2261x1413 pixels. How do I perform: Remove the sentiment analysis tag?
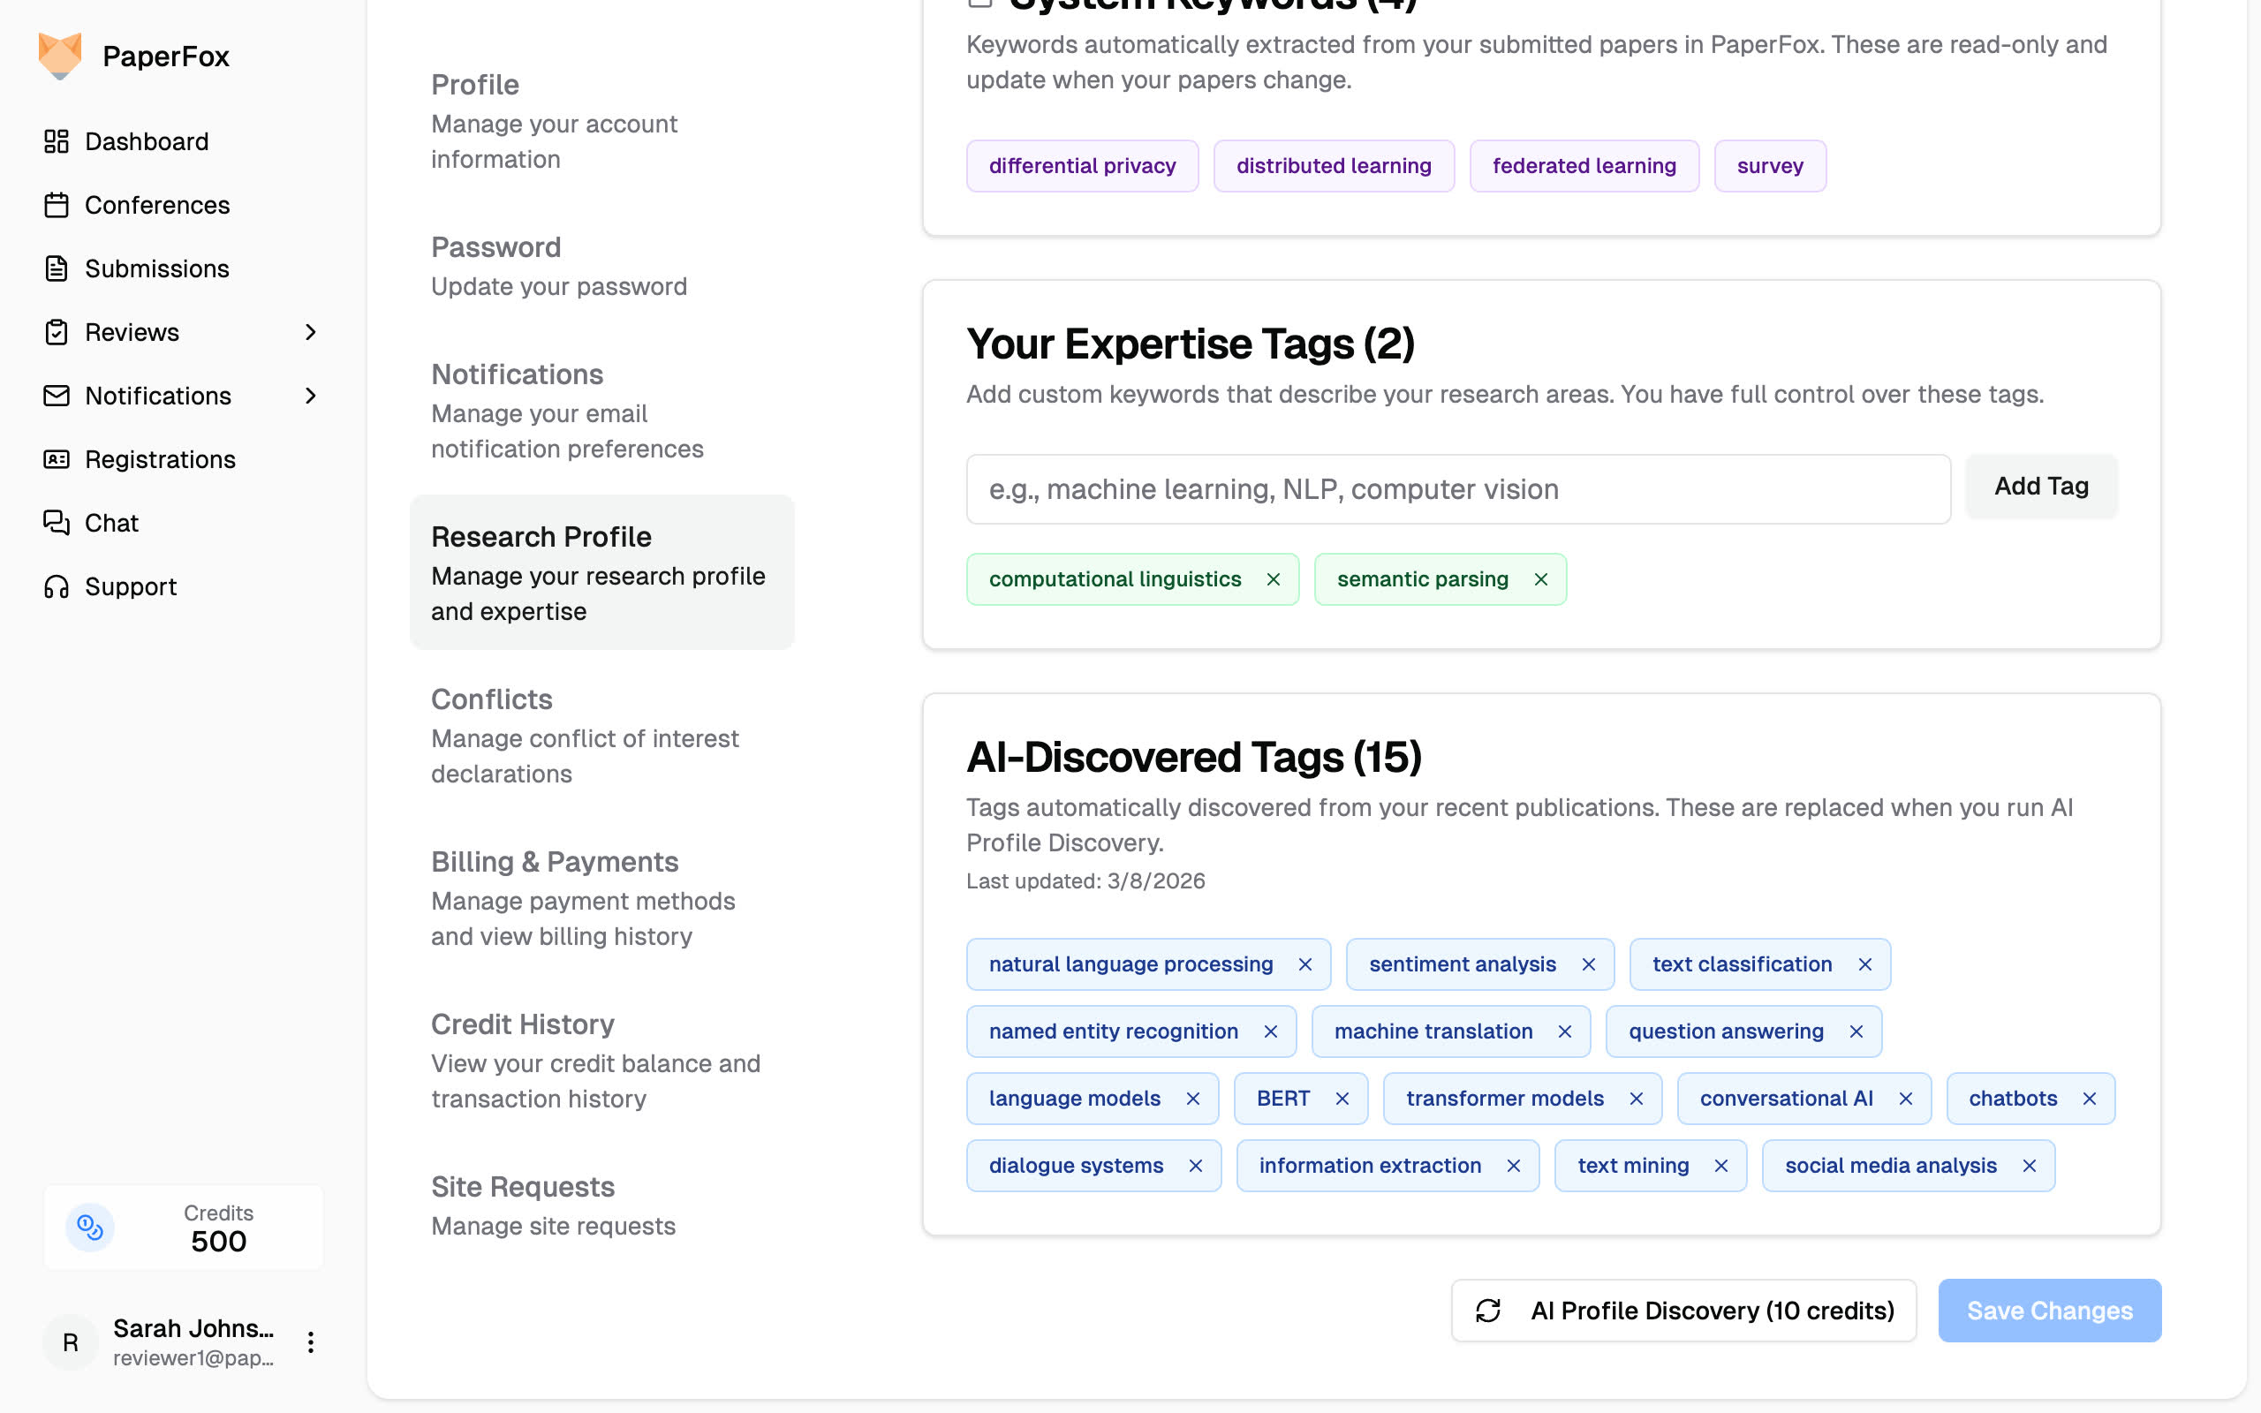[1588, 964]
